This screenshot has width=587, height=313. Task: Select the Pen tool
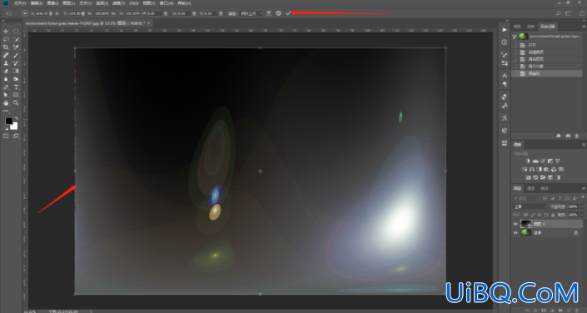(6, 87)
